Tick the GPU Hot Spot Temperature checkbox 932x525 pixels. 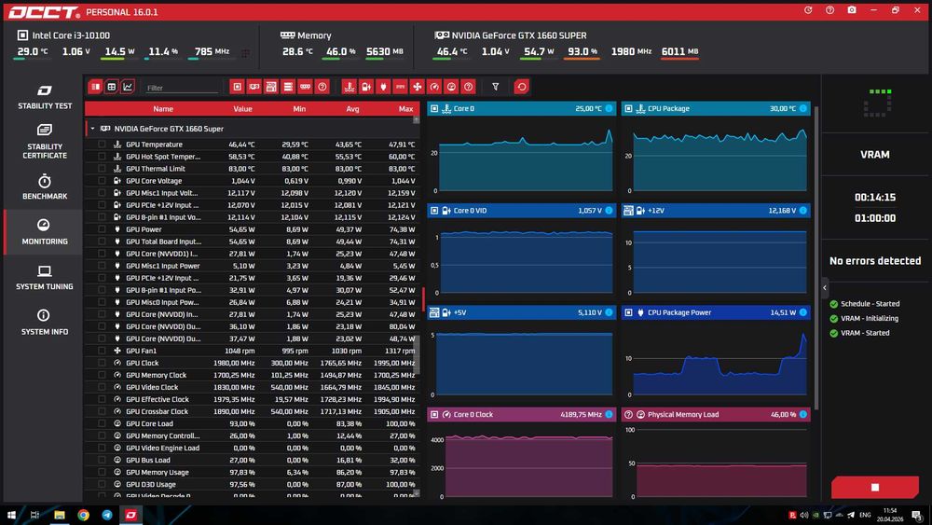103,157
